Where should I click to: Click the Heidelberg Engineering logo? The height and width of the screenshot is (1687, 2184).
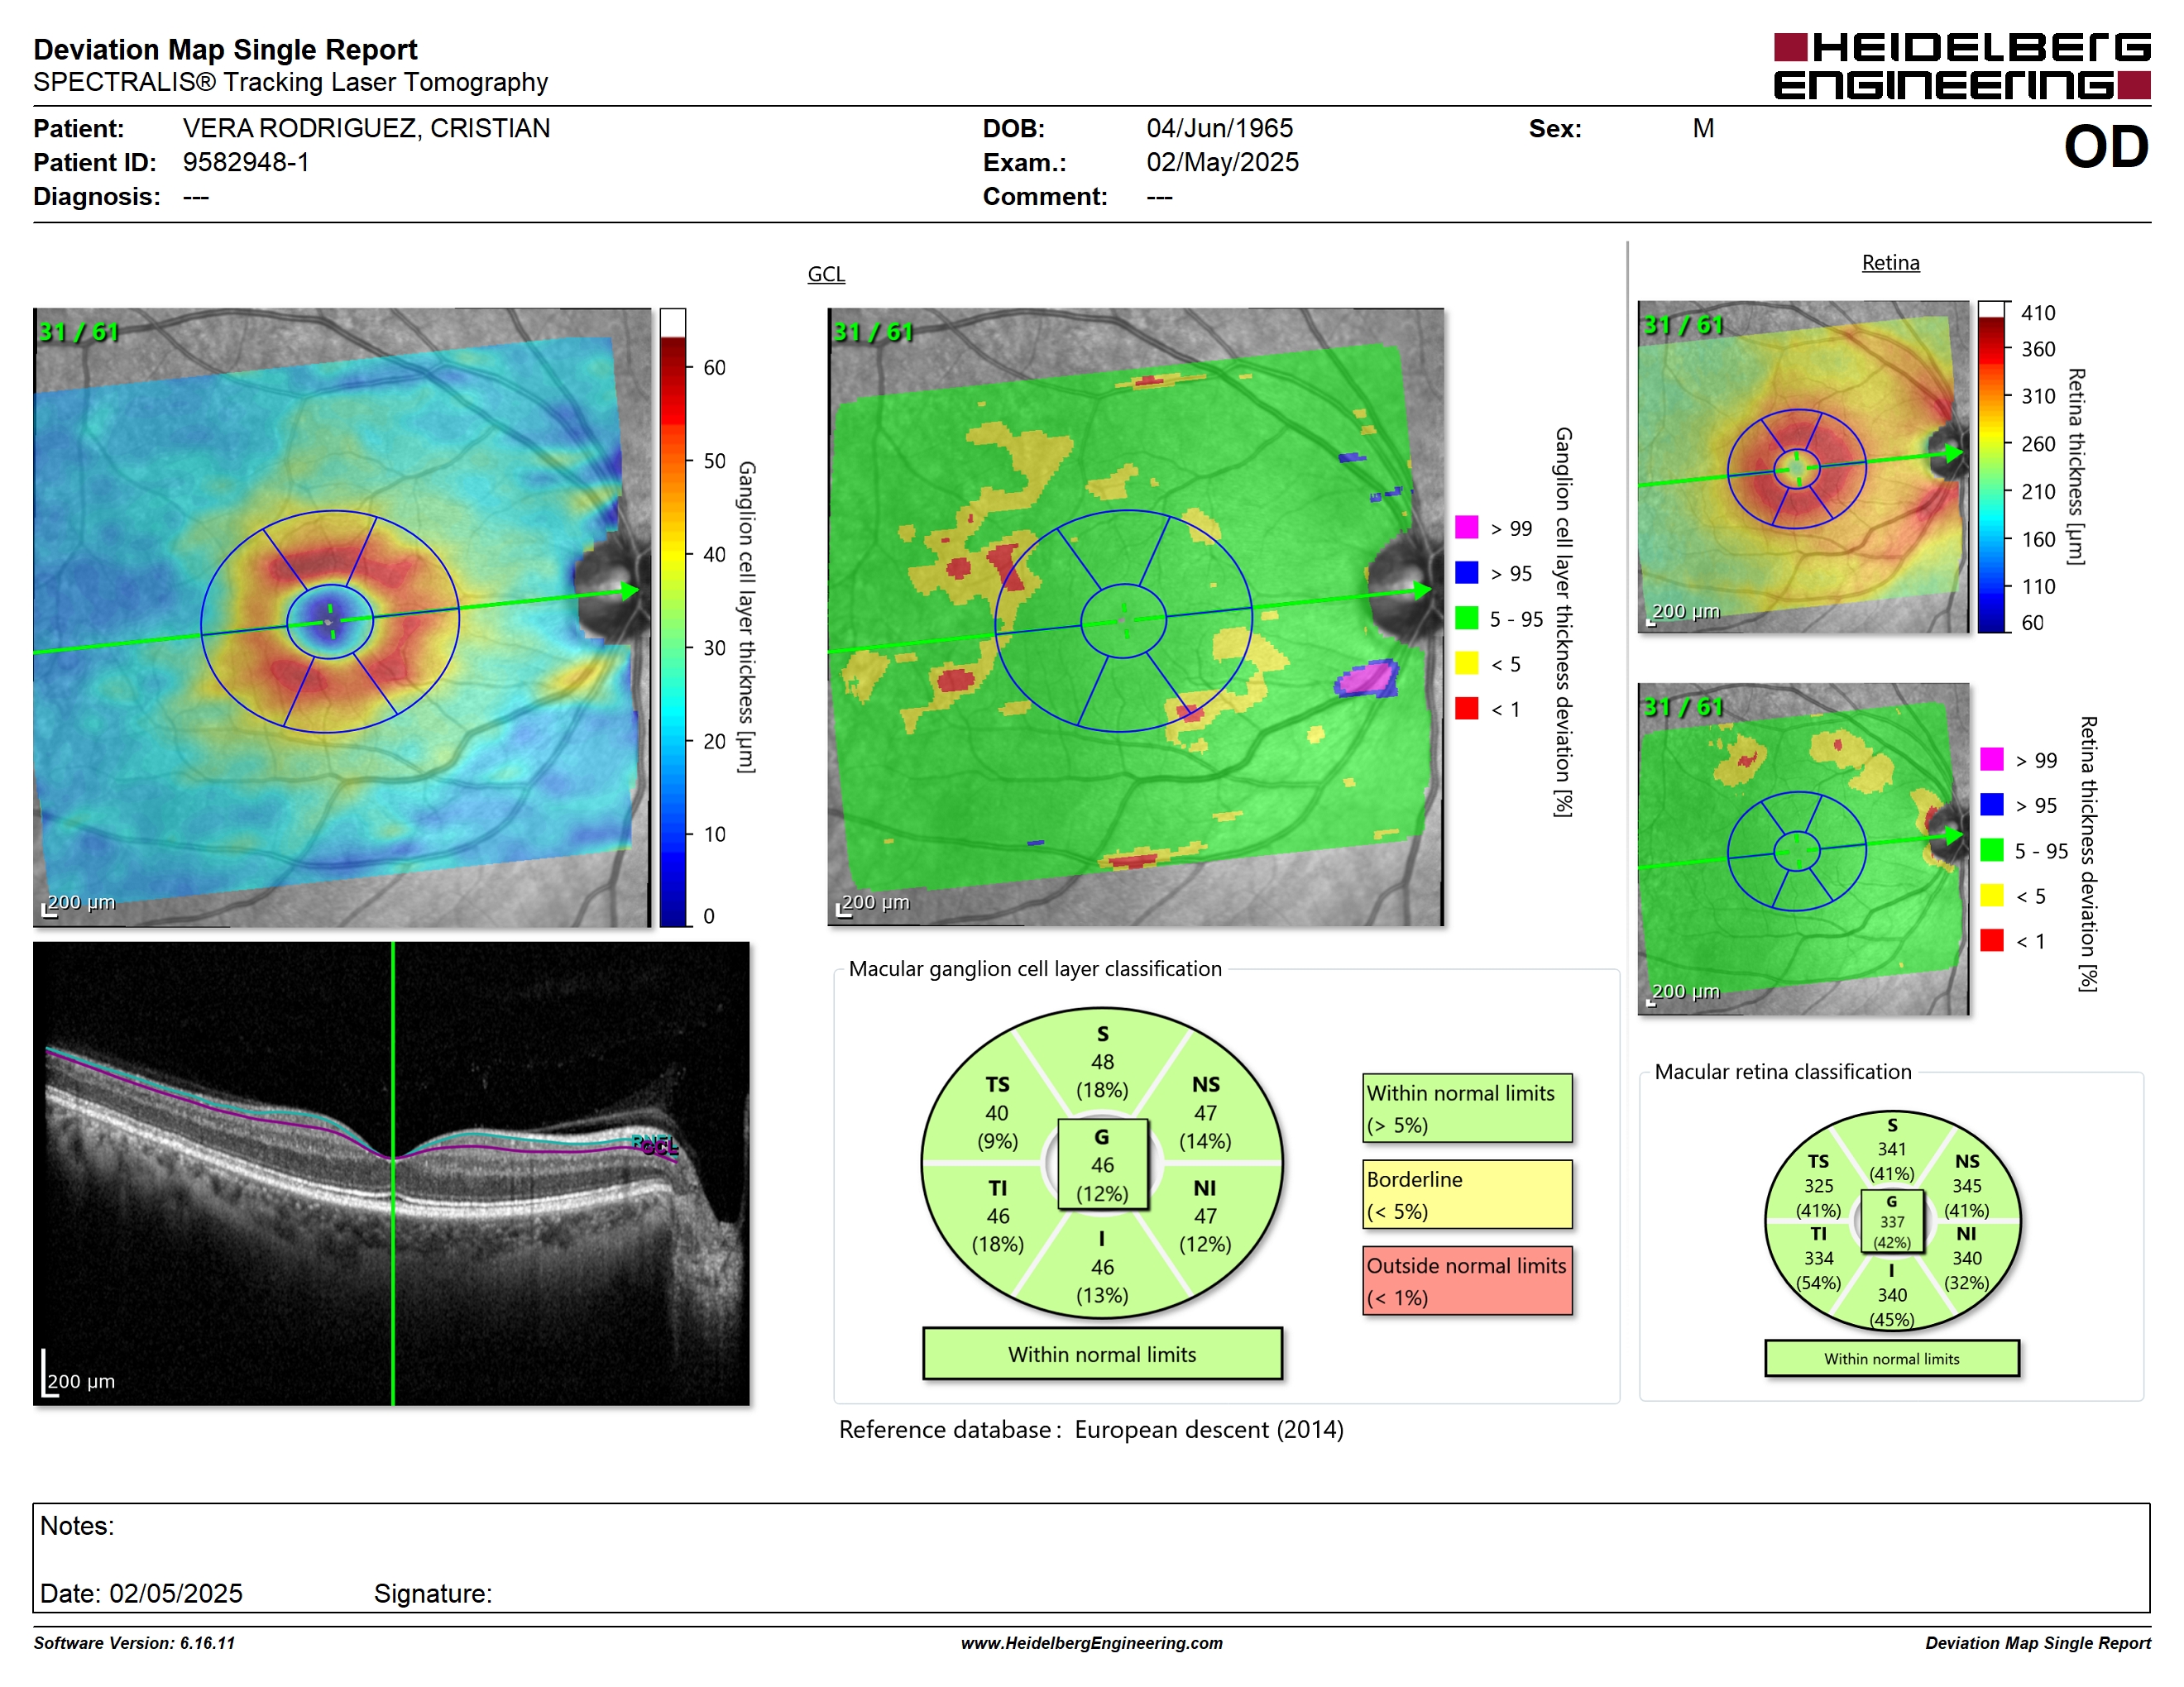pos(1961,66)
